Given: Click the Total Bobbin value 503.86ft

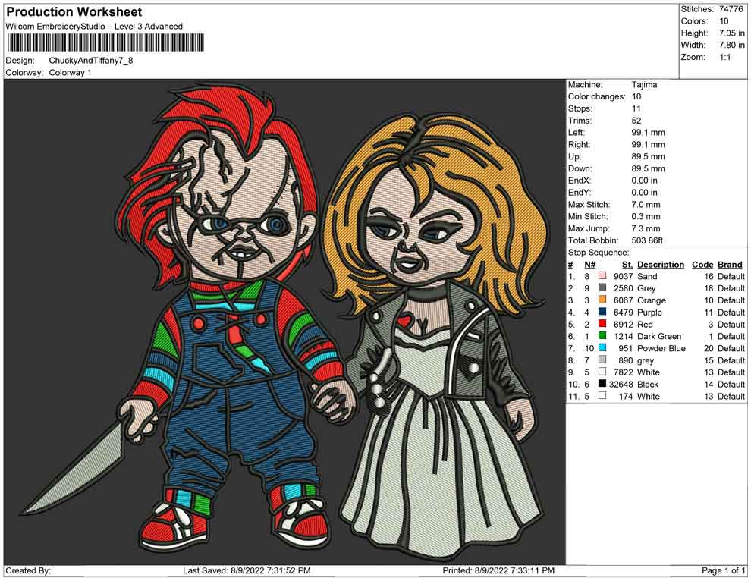Looking at the screenshot, I should pyautogui.click(x=647, y=240).
